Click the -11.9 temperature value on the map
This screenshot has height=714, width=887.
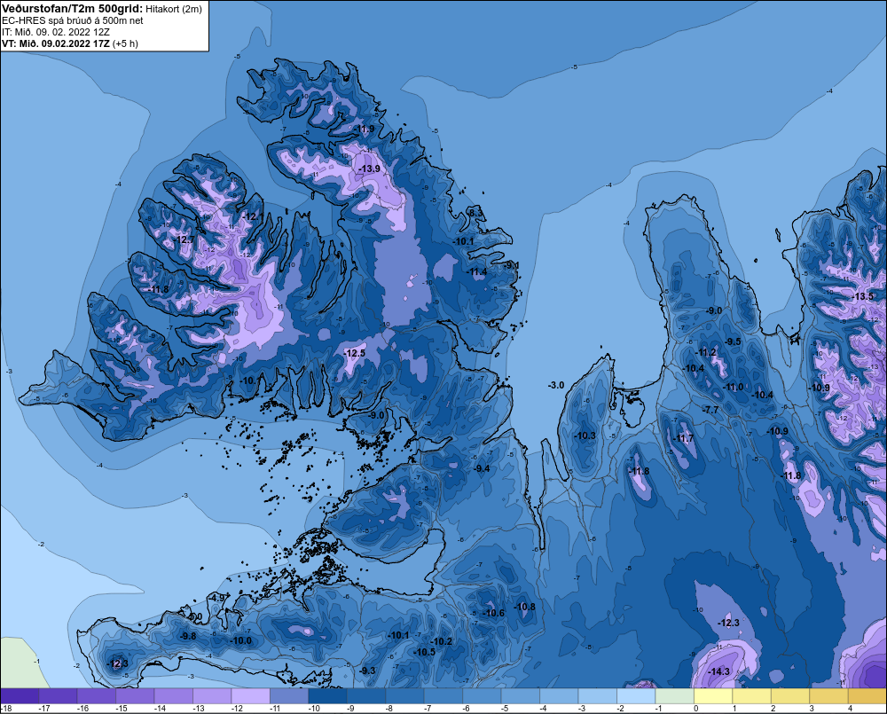(x=365, y=129)
